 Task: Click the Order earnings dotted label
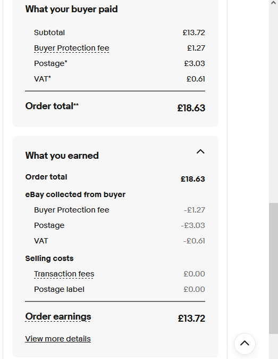58,316
